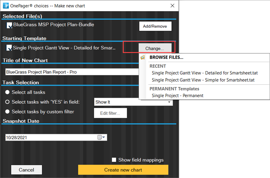Click the Cancel button
This screenshot has height=178, width=270.
[27, 170]
